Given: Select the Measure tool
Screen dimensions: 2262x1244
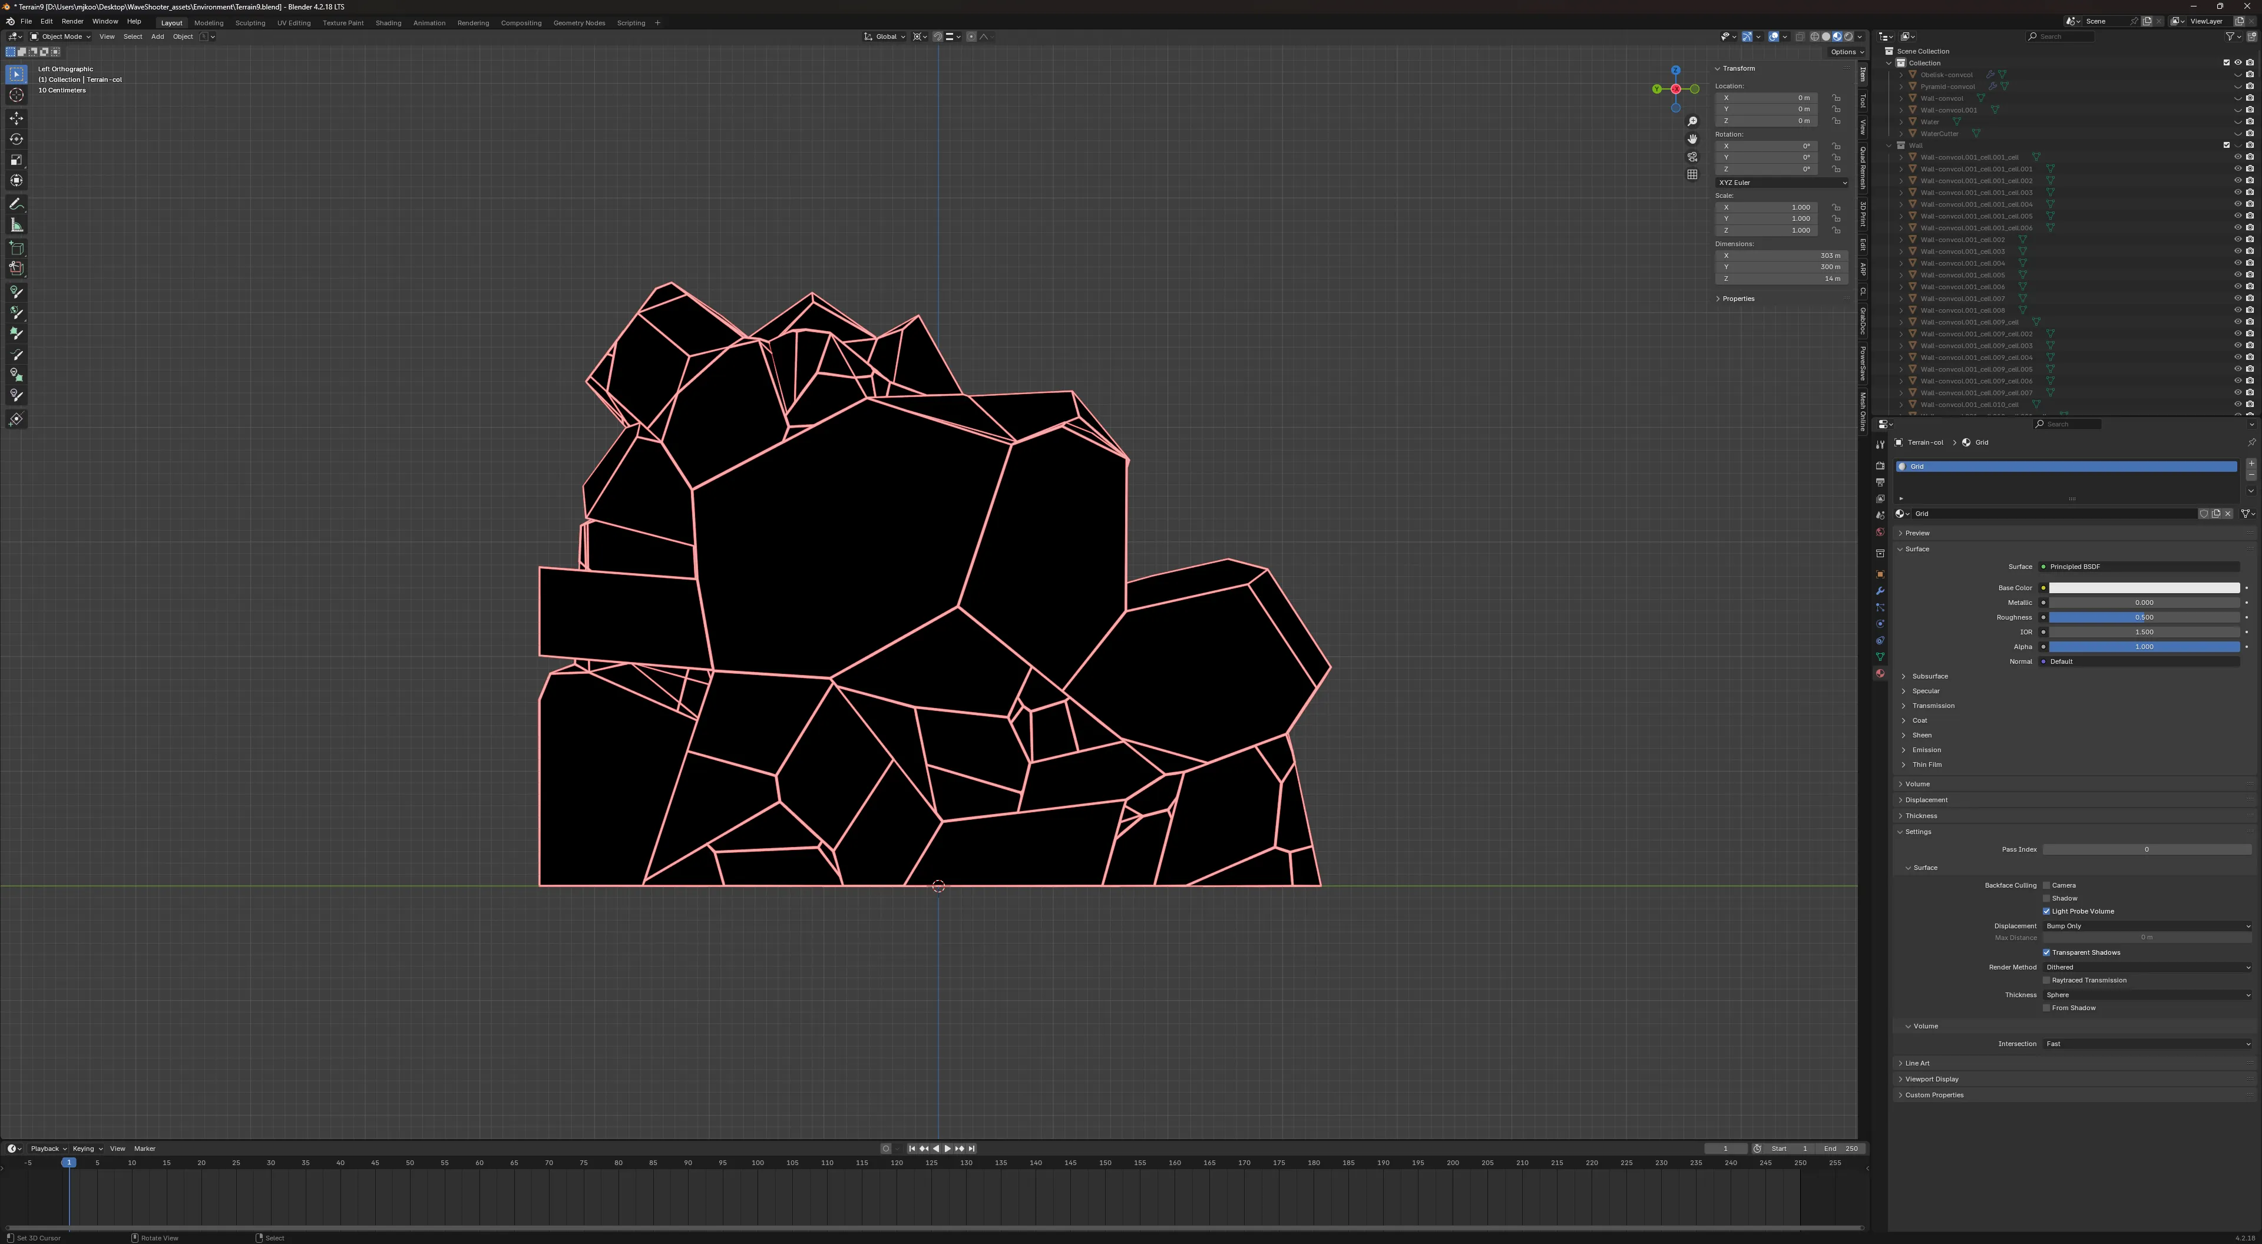Looking at the screenshot, I should pos(16,226).
